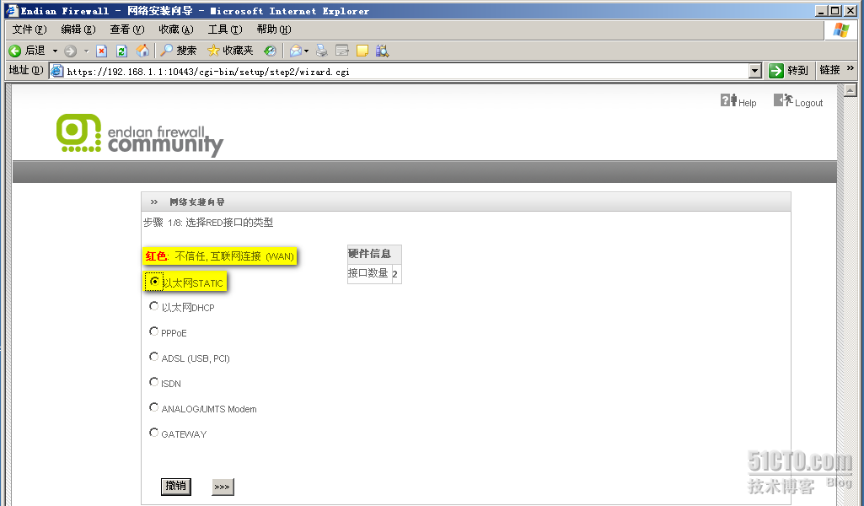Screen dimensions: 864x506
Task: Click the page icon in address bar
Action: [56, 71]
